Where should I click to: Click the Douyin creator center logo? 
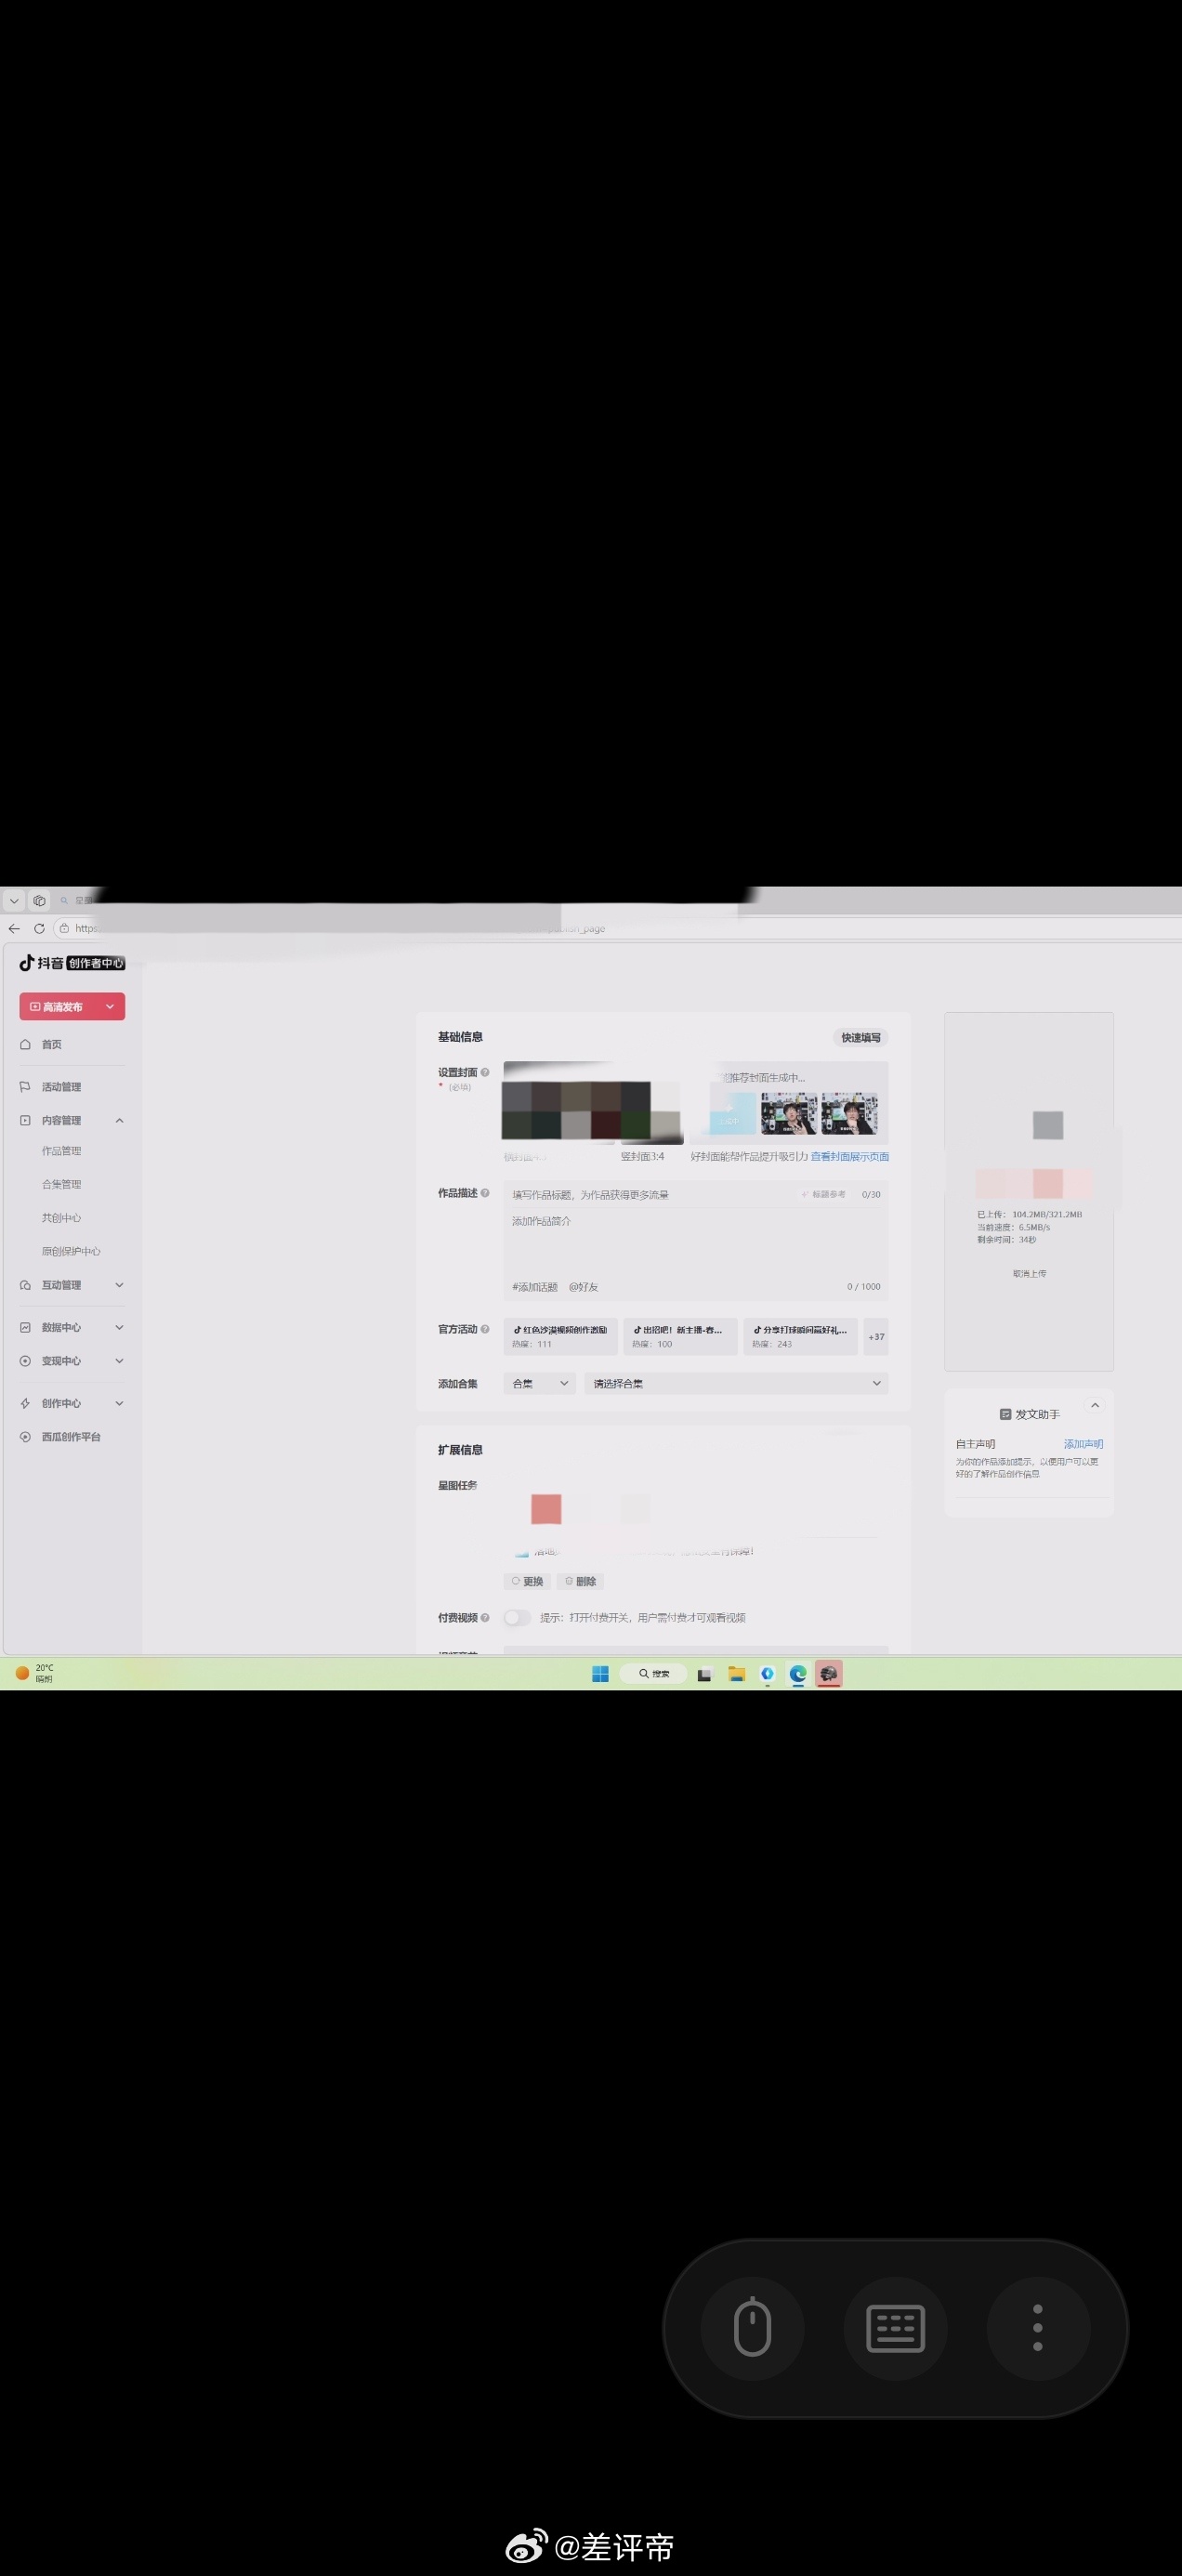point(72,963)
